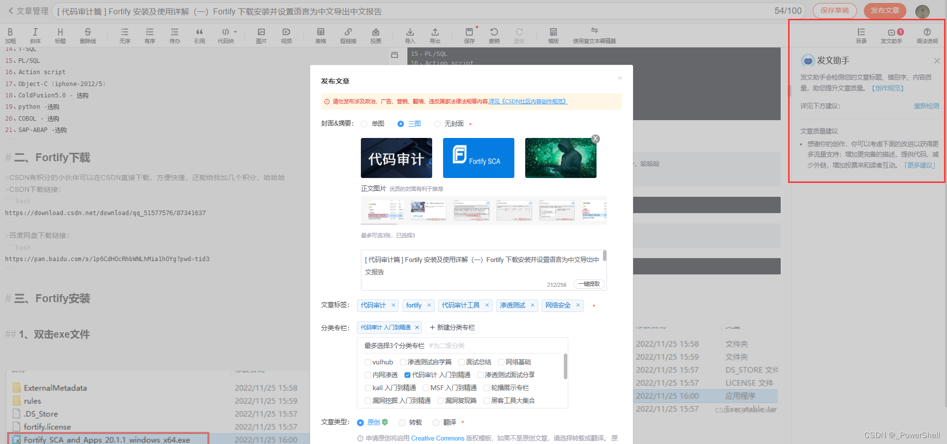Screen dimensions: 947x444
Task: Click the summary box scrollbar
Action: pyautogui.click(x=604, y=256)
